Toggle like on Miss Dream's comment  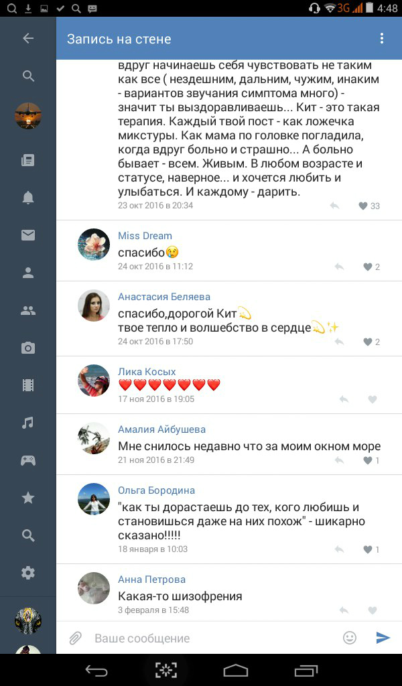[x=371, y=267]
